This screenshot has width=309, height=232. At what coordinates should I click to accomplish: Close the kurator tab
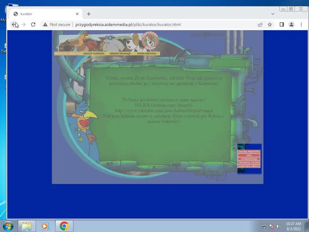(77, 14)
